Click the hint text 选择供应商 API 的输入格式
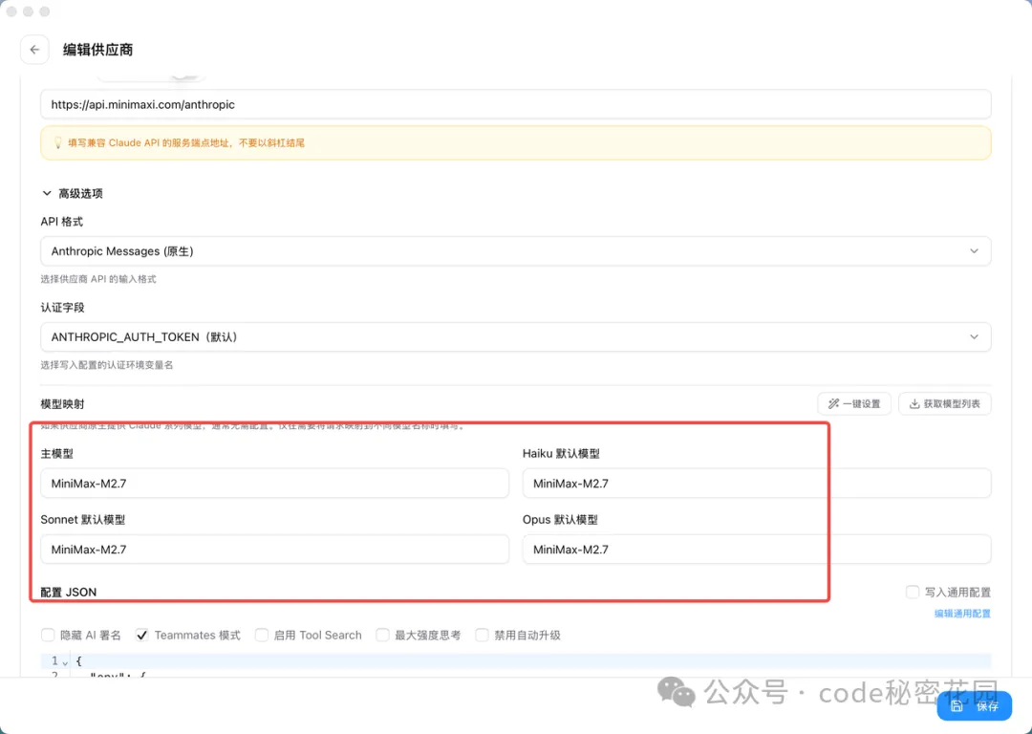This screenshot has width=1032, height=734. (x=98, y=279)
